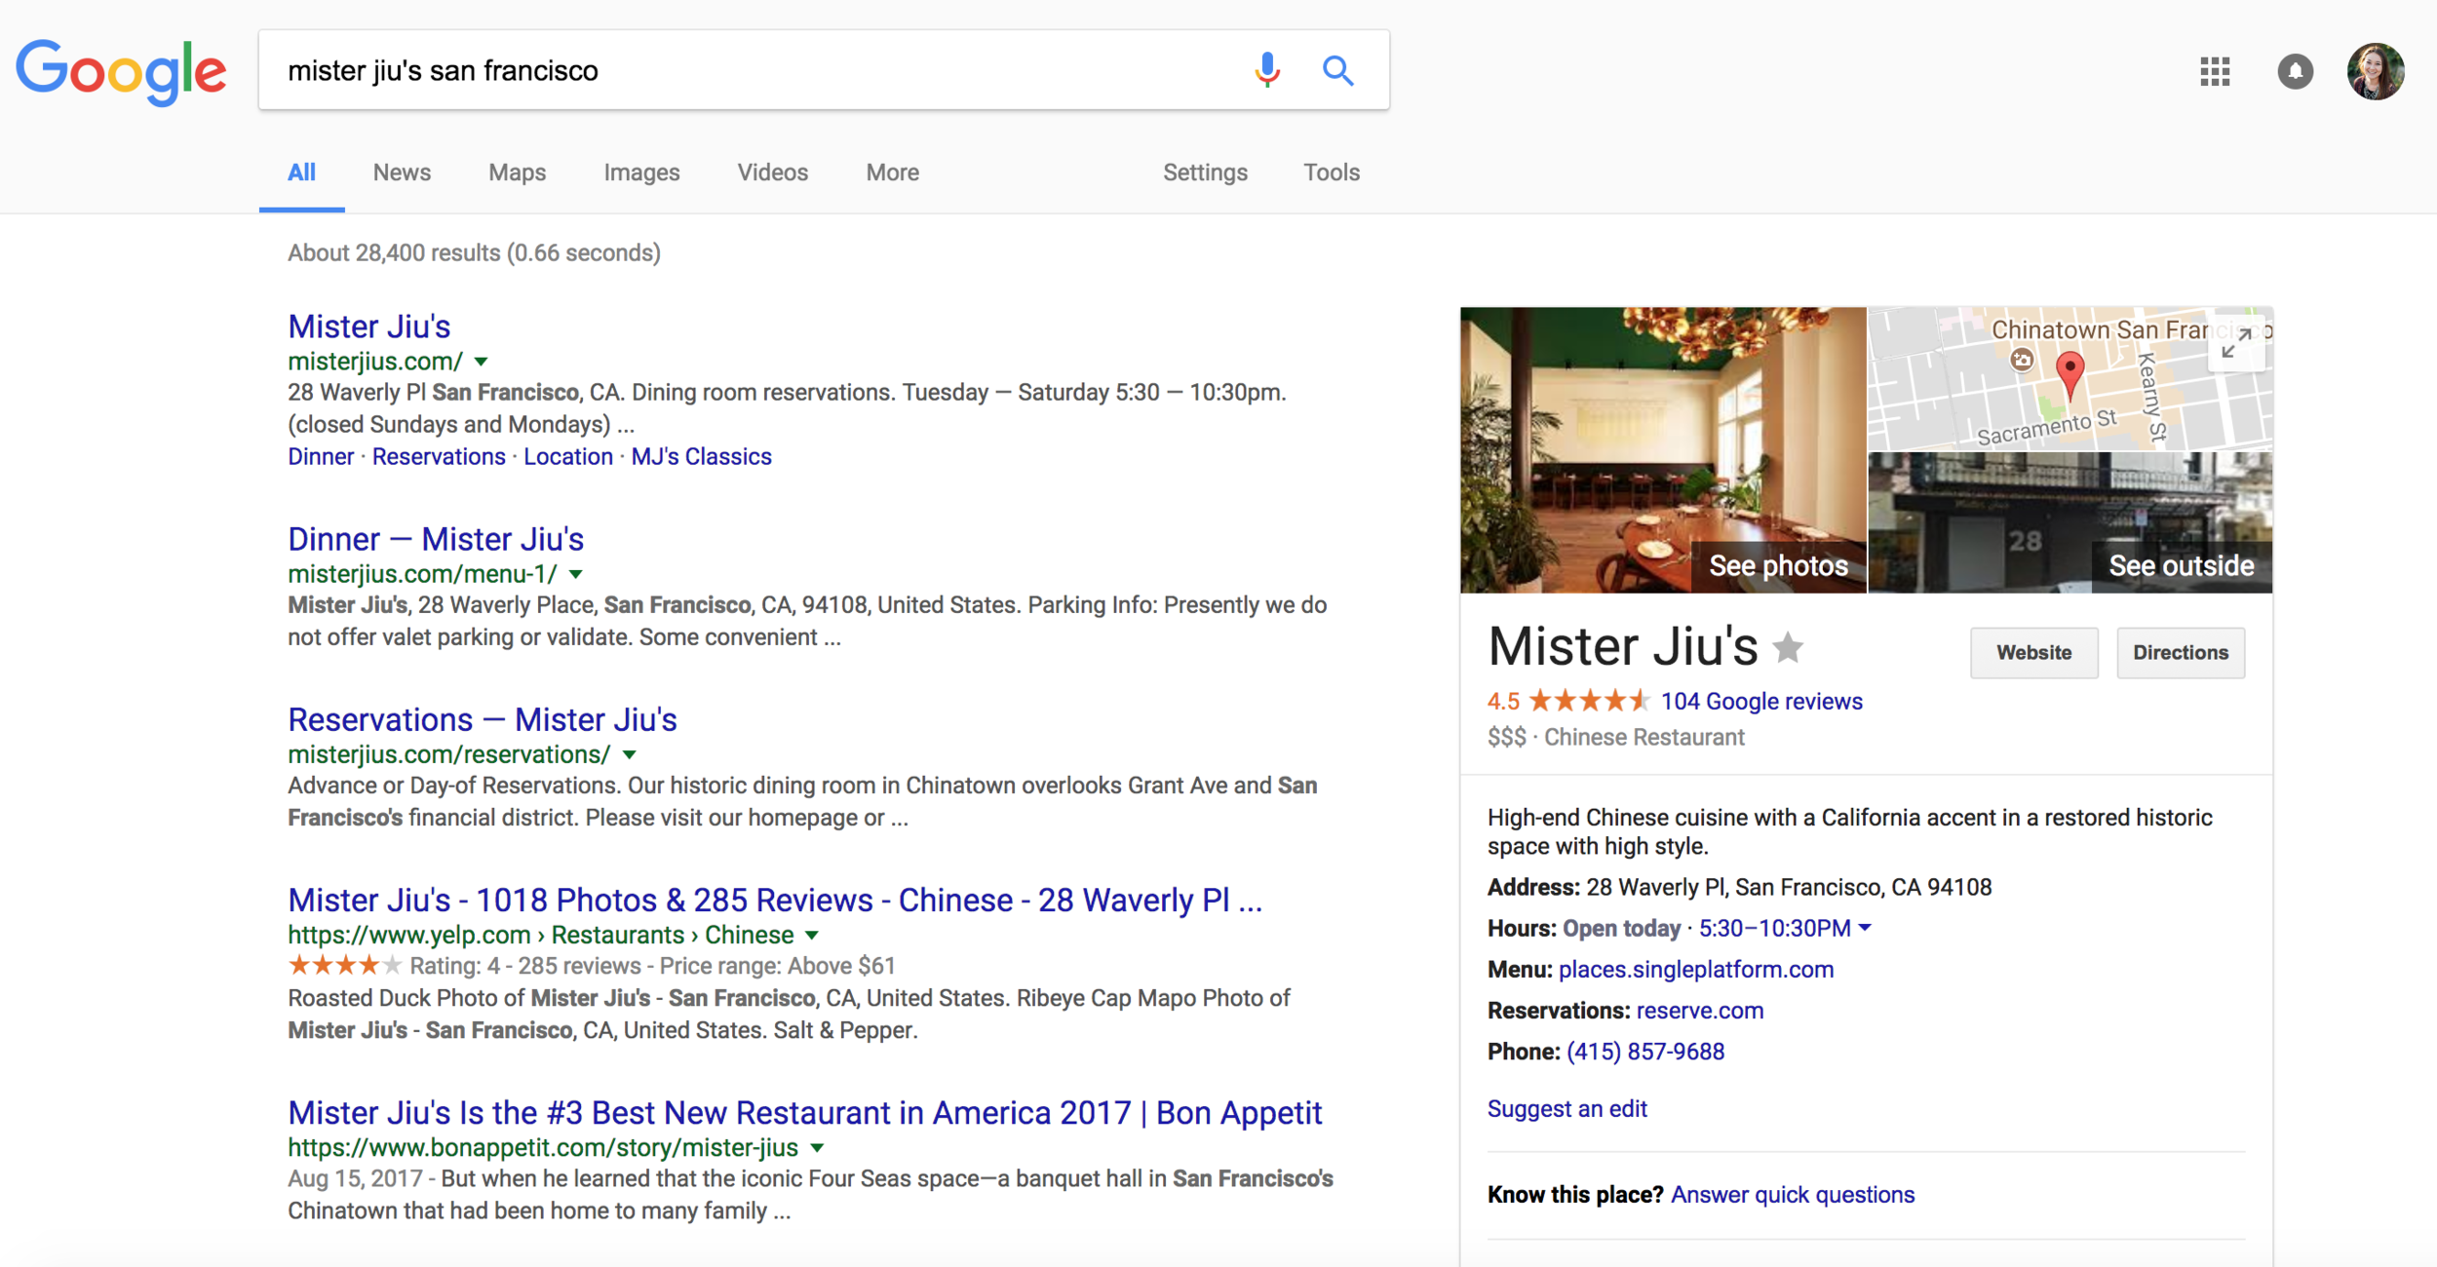Expand options arrow next to misterjius.com/
This screenshot has height=1267, width=2437.
[481, 362]
